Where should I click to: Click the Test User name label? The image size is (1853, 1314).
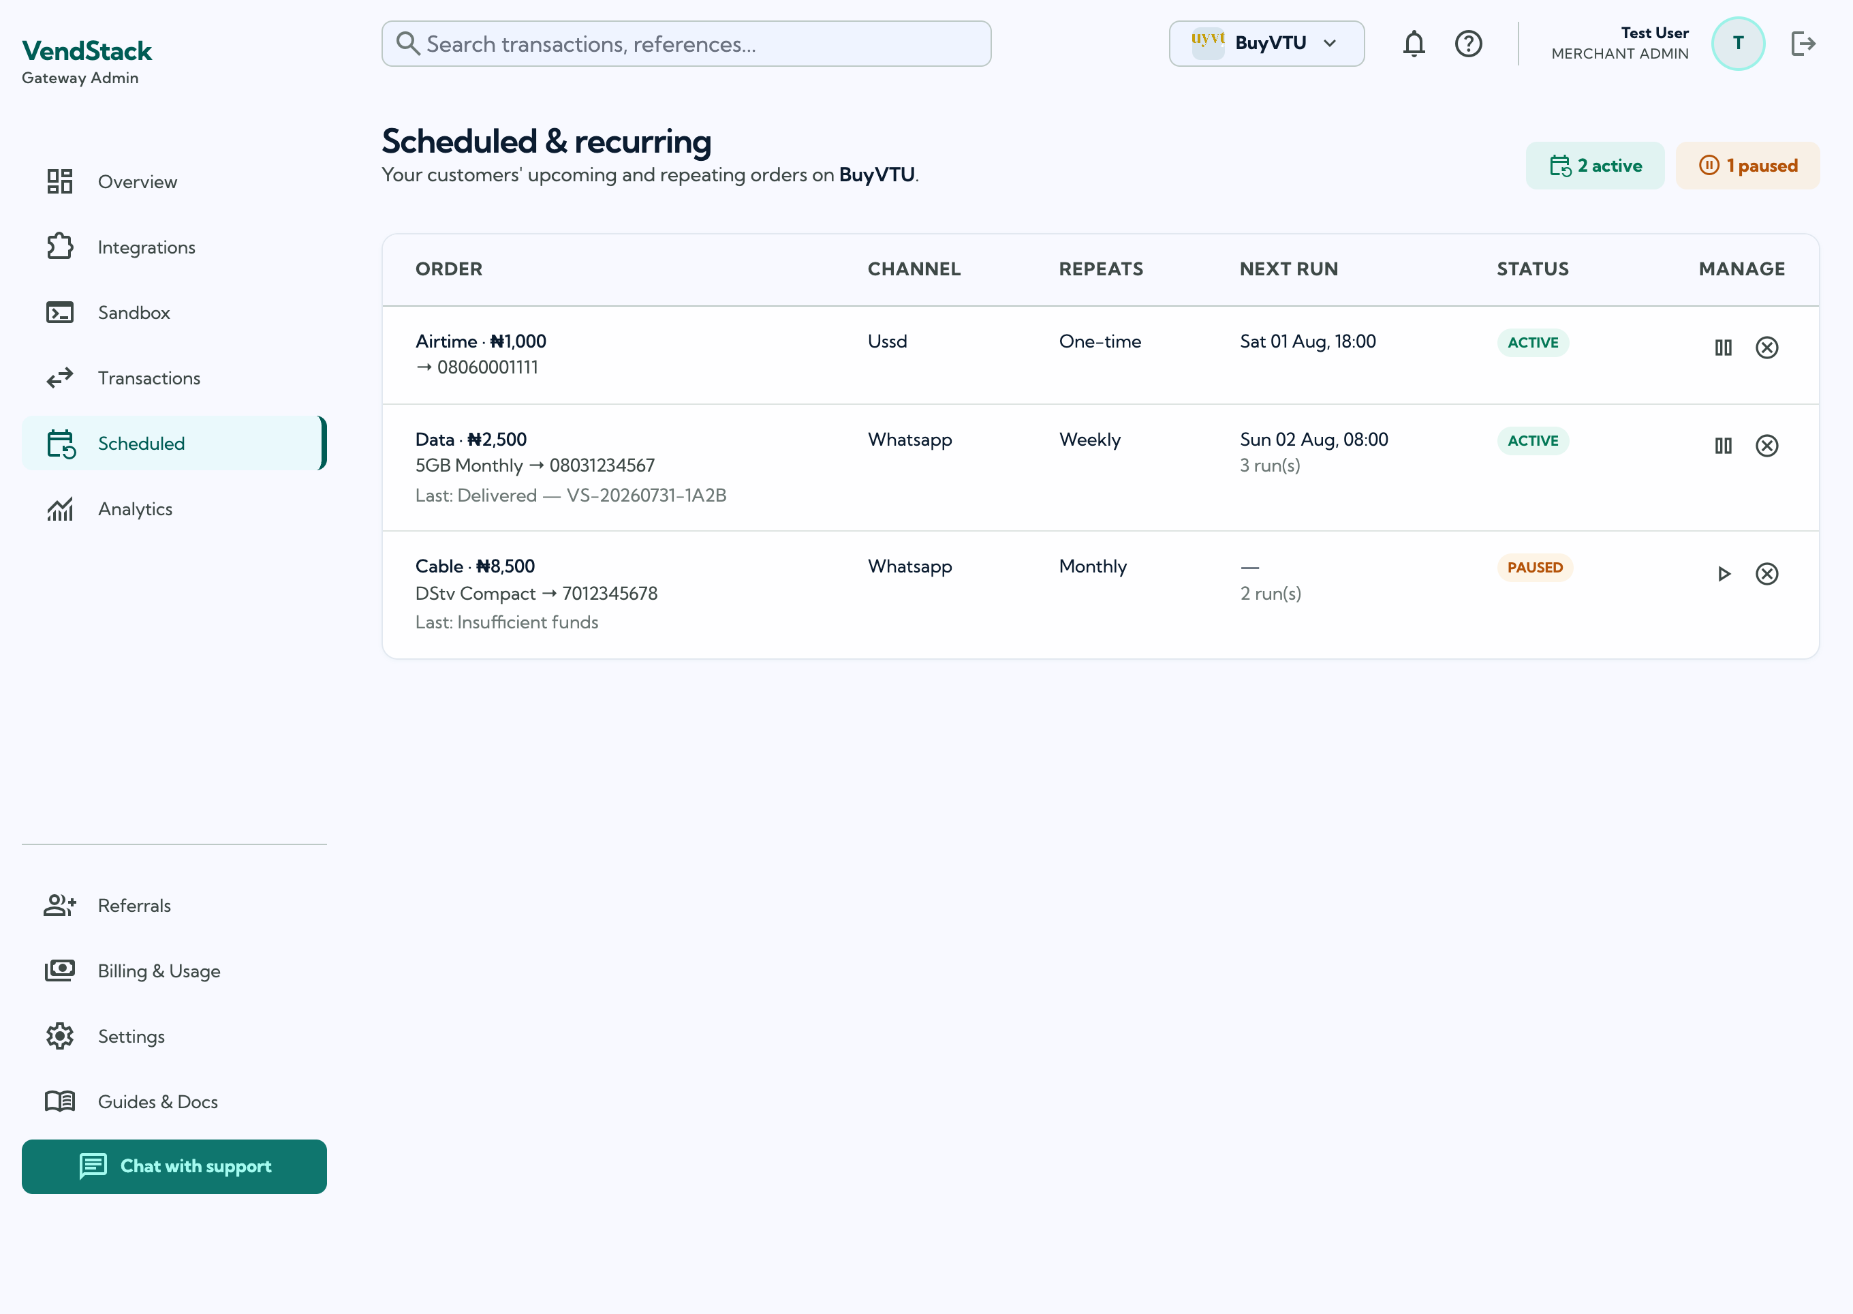tap(1654, 33)
